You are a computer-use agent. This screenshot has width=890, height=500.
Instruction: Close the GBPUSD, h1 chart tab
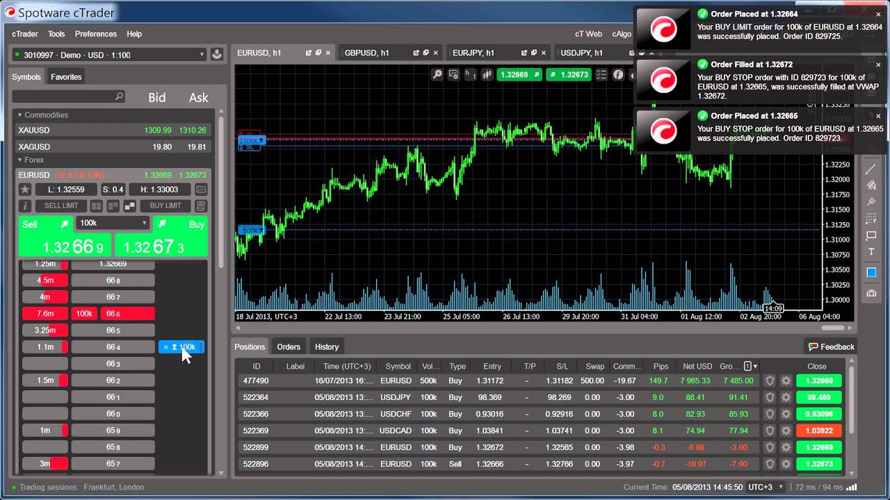click(x=436, y=53)
